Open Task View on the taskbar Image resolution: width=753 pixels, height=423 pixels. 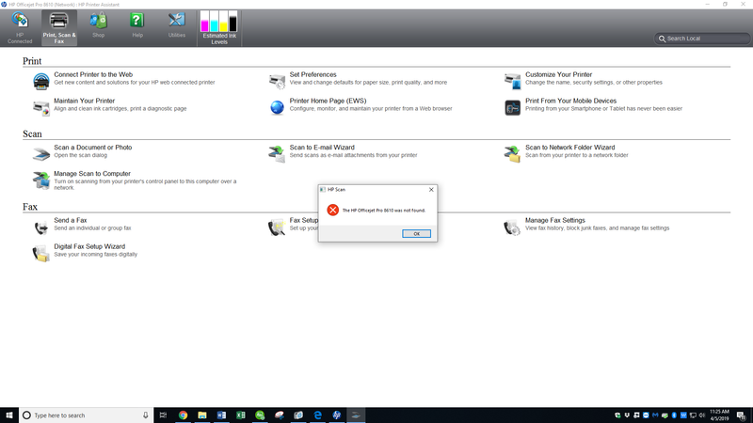(x=163, y=415)
